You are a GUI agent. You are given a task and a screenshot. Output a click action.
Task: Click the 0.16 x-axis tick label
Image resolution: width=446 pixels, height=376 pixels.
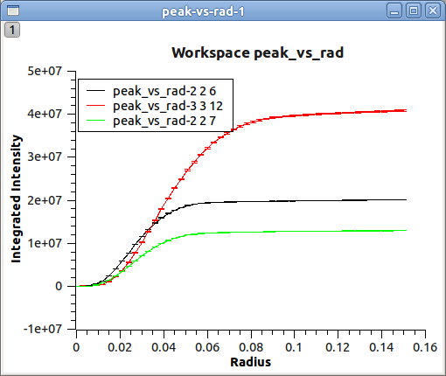(425, 347)
